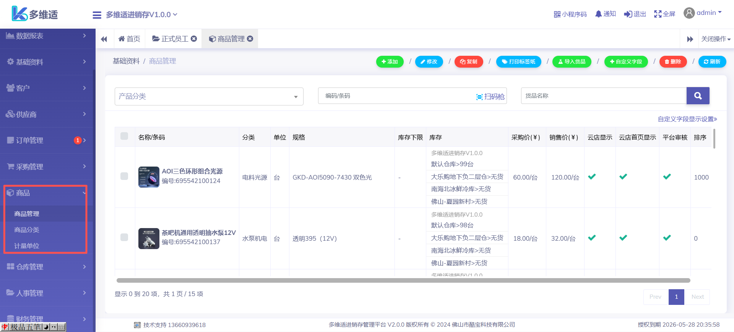734x332 pixels.
Task: Expand the admin user dropdown
Action: tap(703, 13)
